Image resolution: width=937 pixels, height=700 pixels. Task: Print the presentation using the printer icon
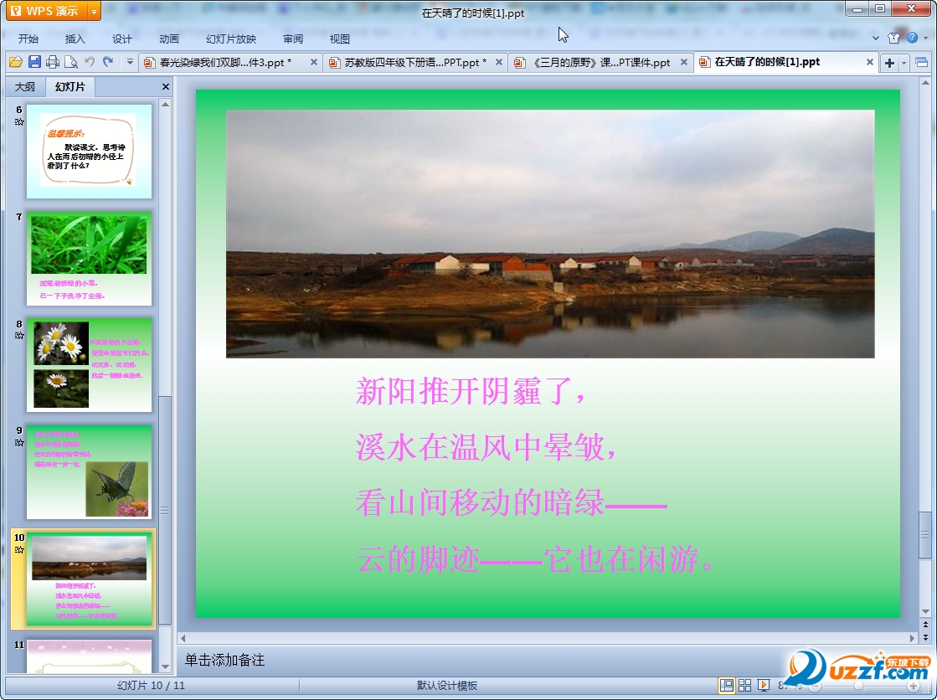[x=53, y=62]
